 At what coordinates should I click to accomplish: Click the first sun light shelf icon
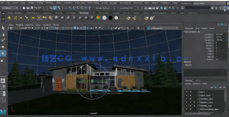(x=9, y=18)
